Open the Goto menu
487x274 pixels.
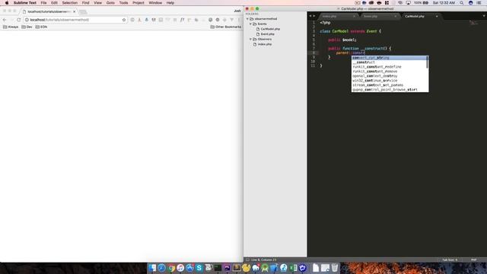(110, 3)
